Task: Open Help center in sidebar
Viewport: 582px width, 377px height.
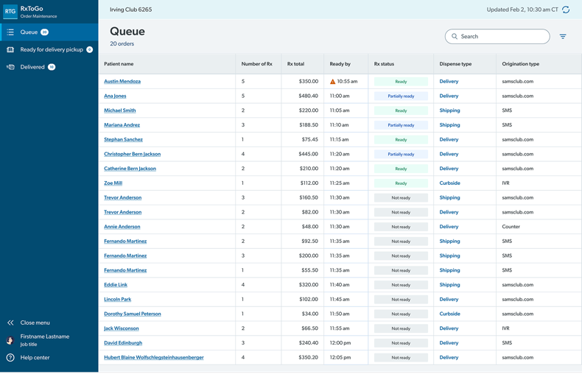Action: (x=35, y=358)
